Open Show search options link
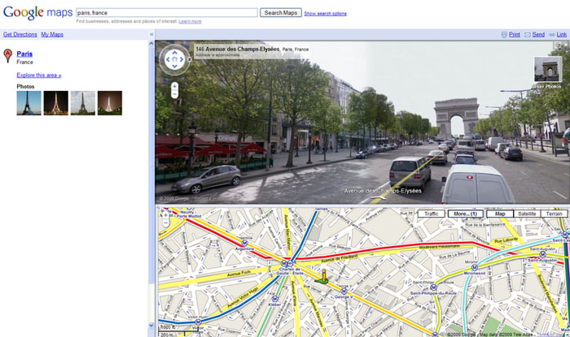The height and width of the screenshot is (337, 570). pos(326,14)
